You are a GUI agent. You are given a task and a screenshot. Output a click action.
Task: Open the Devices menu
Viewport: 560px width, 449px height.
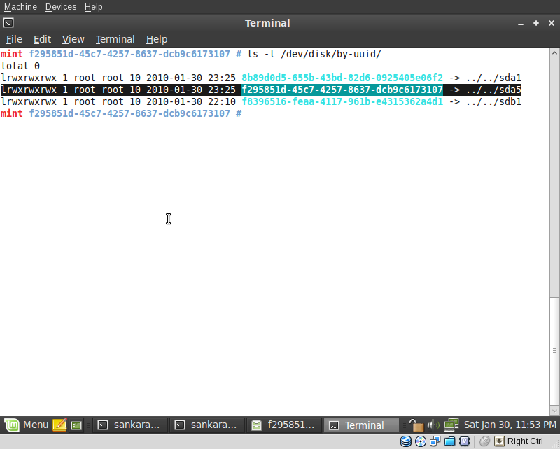(60, 6)
